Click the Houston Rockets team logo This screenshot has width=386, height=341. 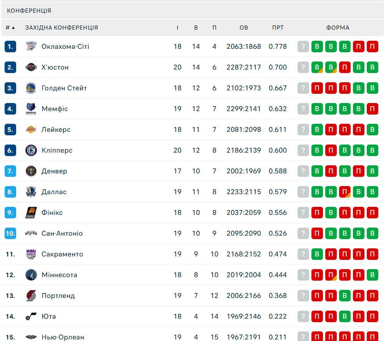(31, 67)
